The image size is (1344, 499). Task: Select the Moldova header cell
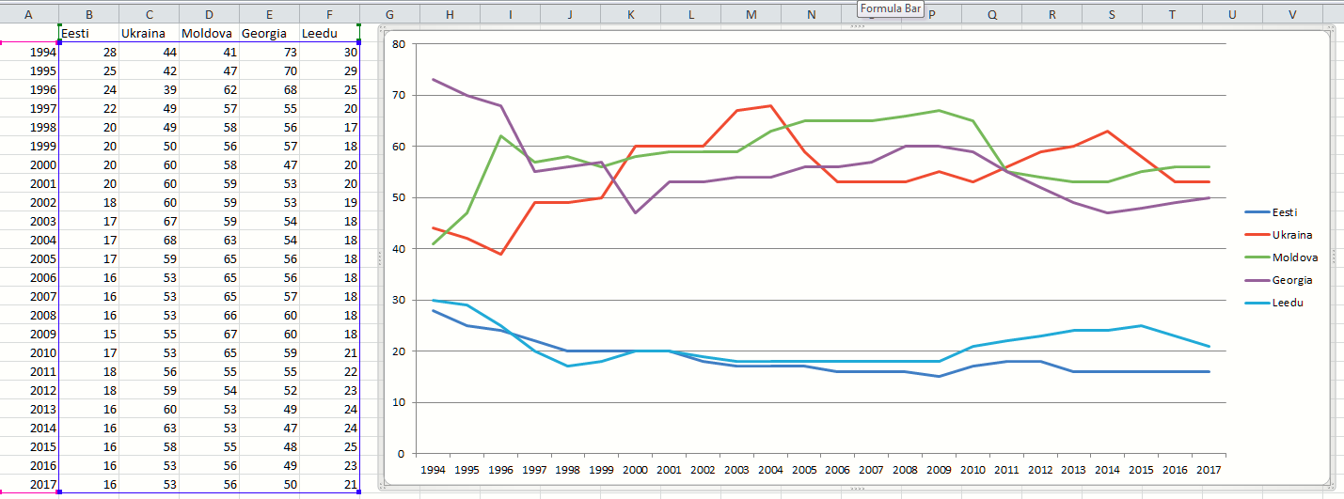point(209,34)
